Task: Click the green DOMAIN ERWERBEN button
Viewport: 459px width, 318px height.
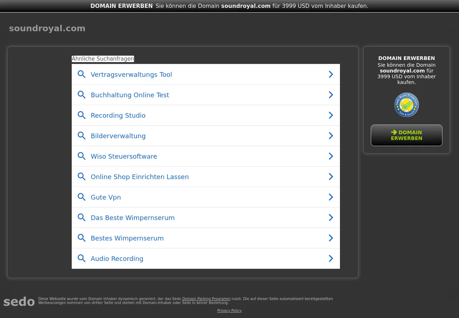Action: click(x=407, y=135)
